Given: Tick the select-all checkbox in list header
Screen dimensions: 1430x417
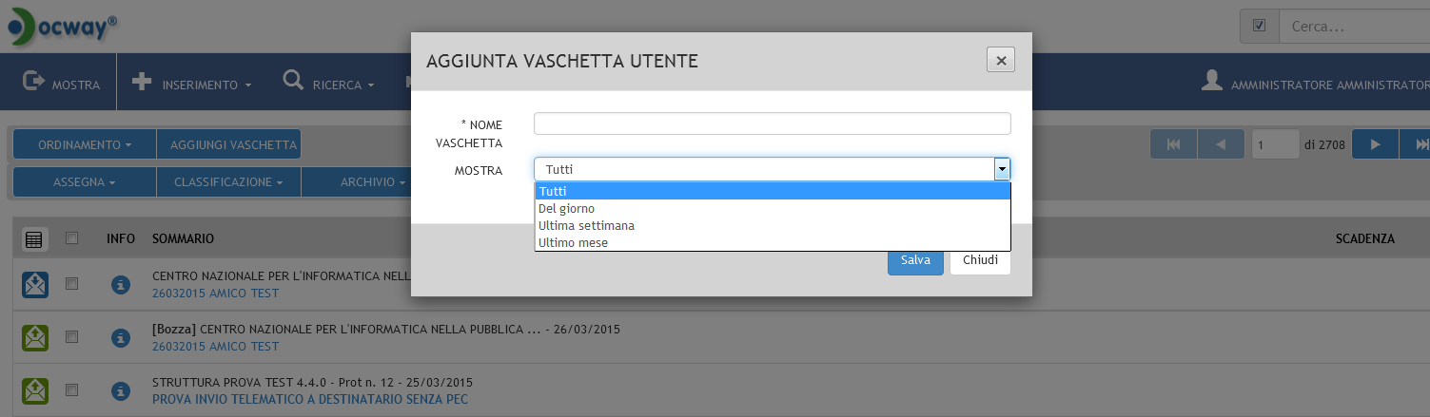Looking at the screenshot, I should pos(71,238).
